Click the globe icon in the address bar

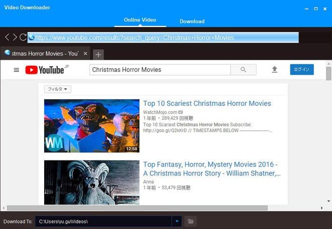[32, 37]
